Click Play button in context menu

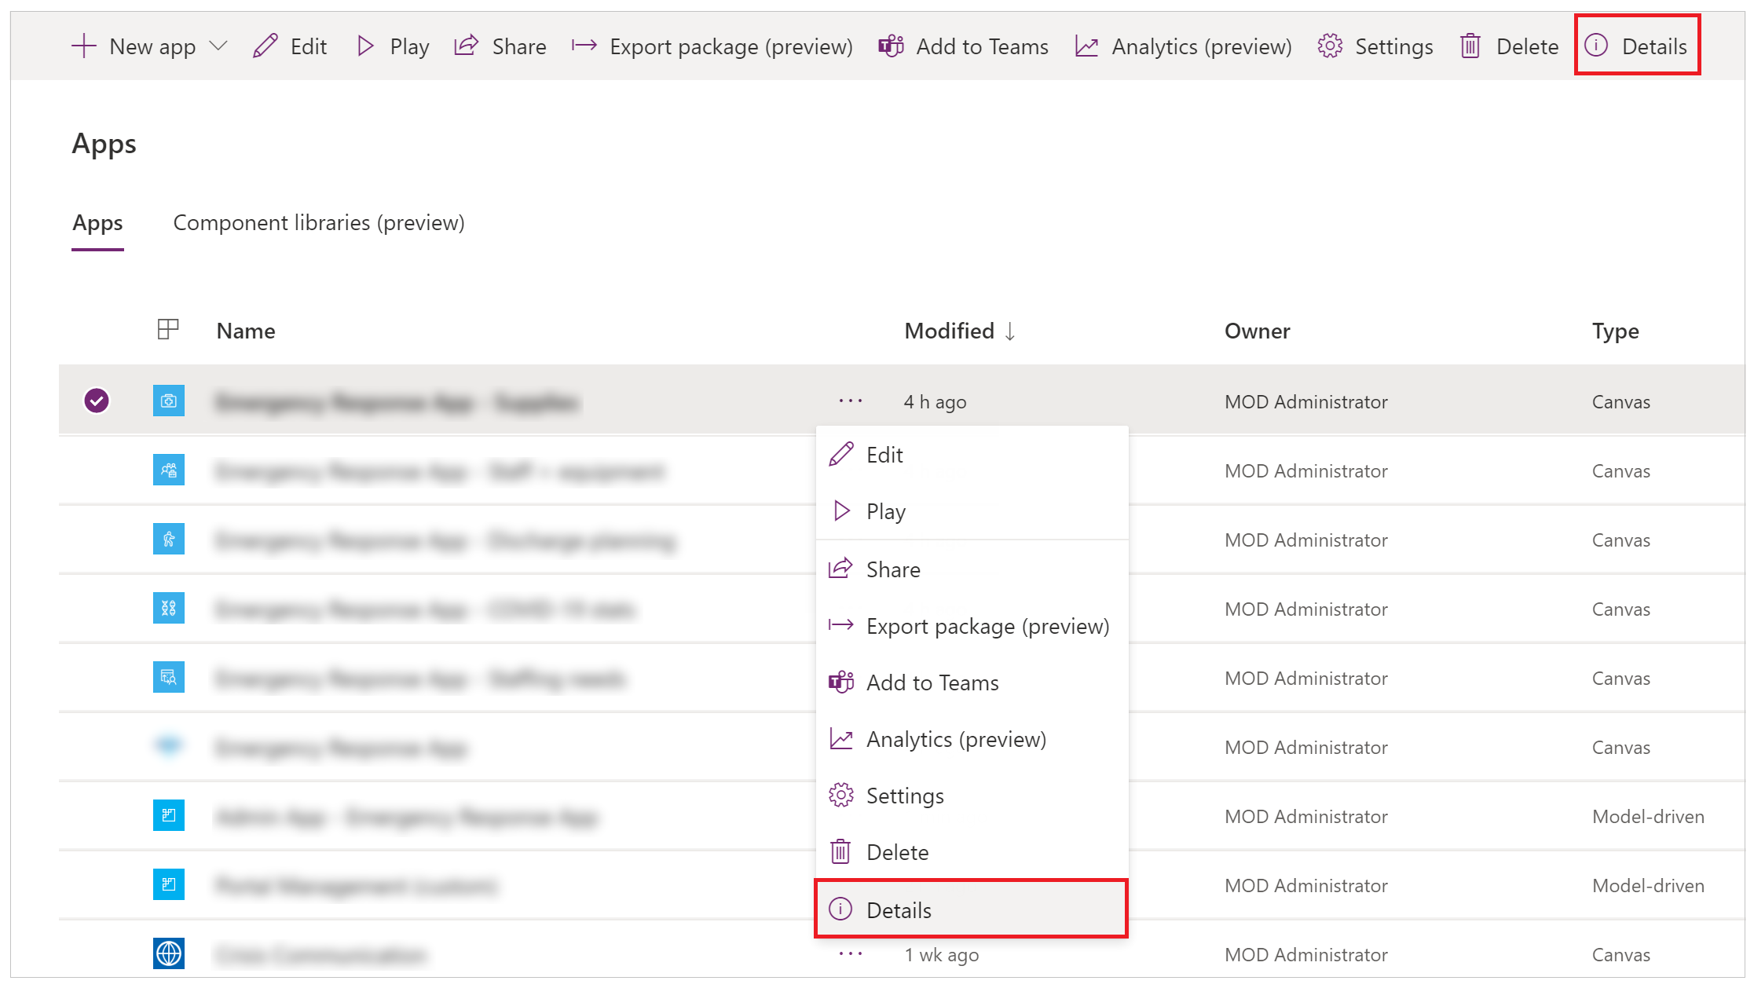coord(887,512)
